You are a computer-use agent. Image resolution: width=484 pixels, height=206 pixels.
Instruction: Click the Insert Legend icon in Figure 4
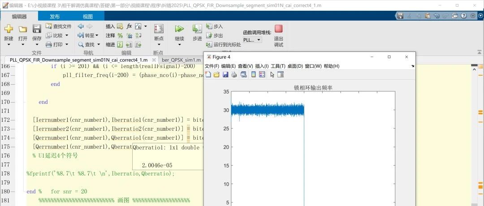(262, 74)
